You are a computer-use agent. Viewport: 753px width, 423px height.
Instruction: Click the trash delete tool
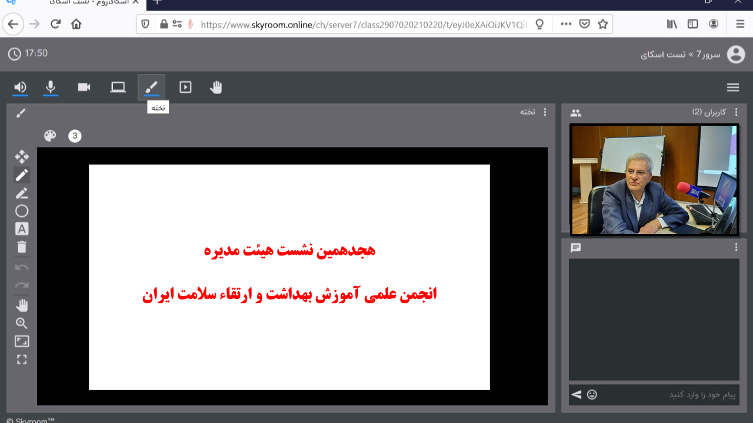(22, 247)
